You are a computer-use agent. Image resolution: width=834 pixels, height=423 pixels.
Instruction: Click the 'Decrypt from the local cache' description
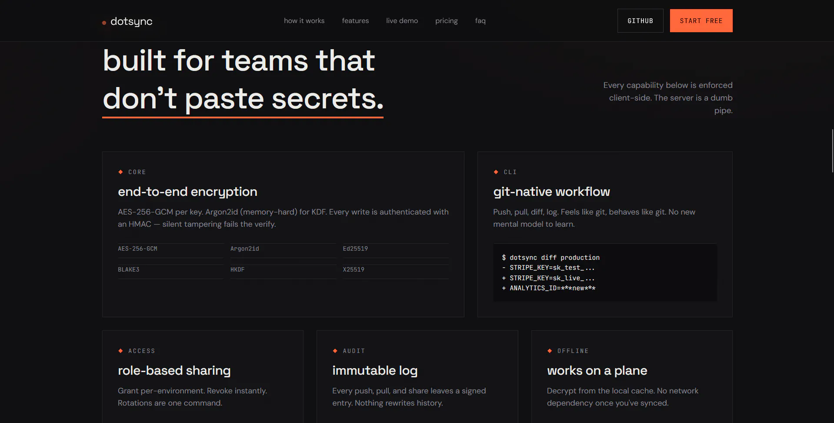pyautogui.click(x=623, y=397)
